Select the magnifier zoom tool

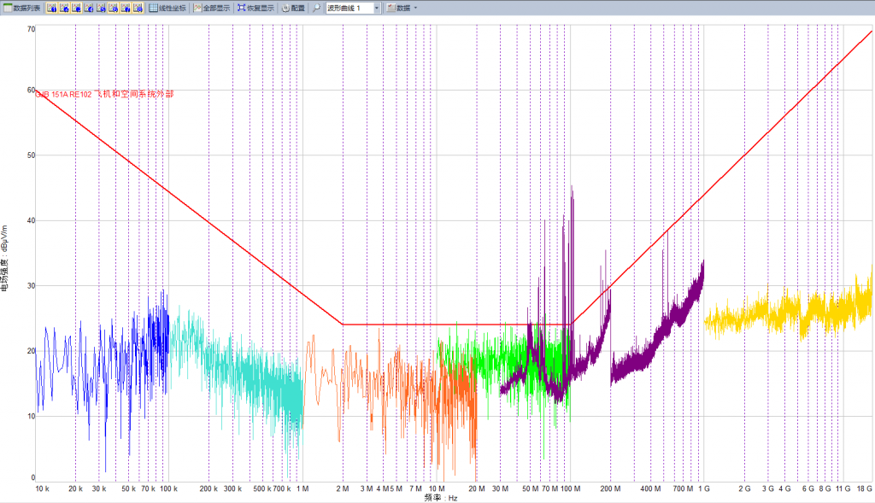[x=316, y=8]
